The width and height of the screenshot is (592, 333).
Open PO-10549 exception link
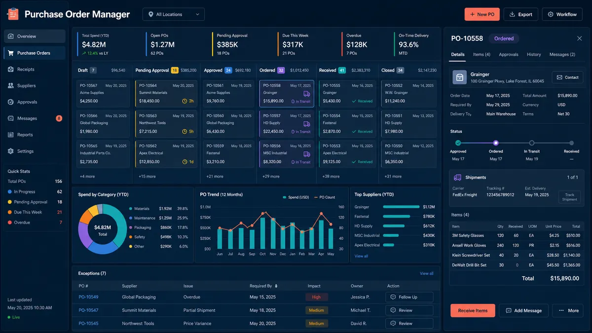88,297
